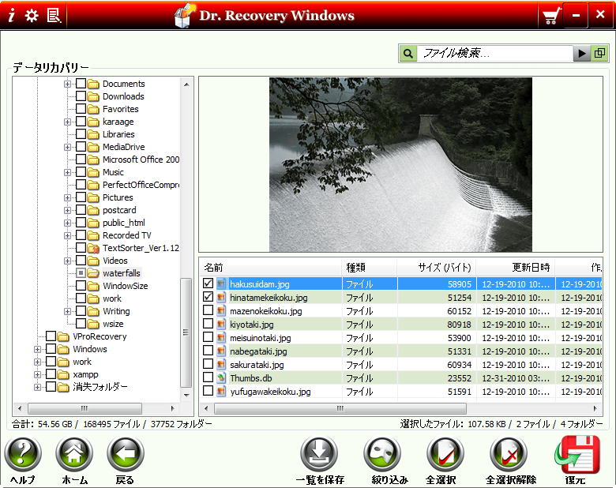Select the Favorites folder in tree
This screenshot has height=488, width=616.
click(x=121, y=109)
